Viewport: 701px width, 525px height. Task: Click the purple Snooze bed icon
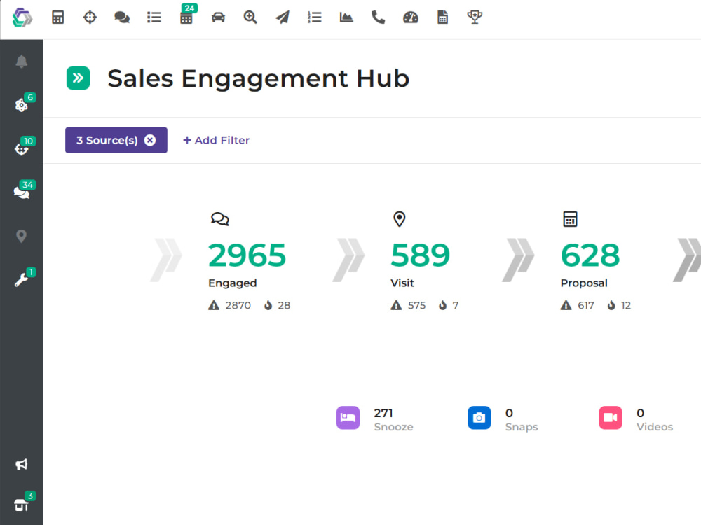[x=348, y=418]
